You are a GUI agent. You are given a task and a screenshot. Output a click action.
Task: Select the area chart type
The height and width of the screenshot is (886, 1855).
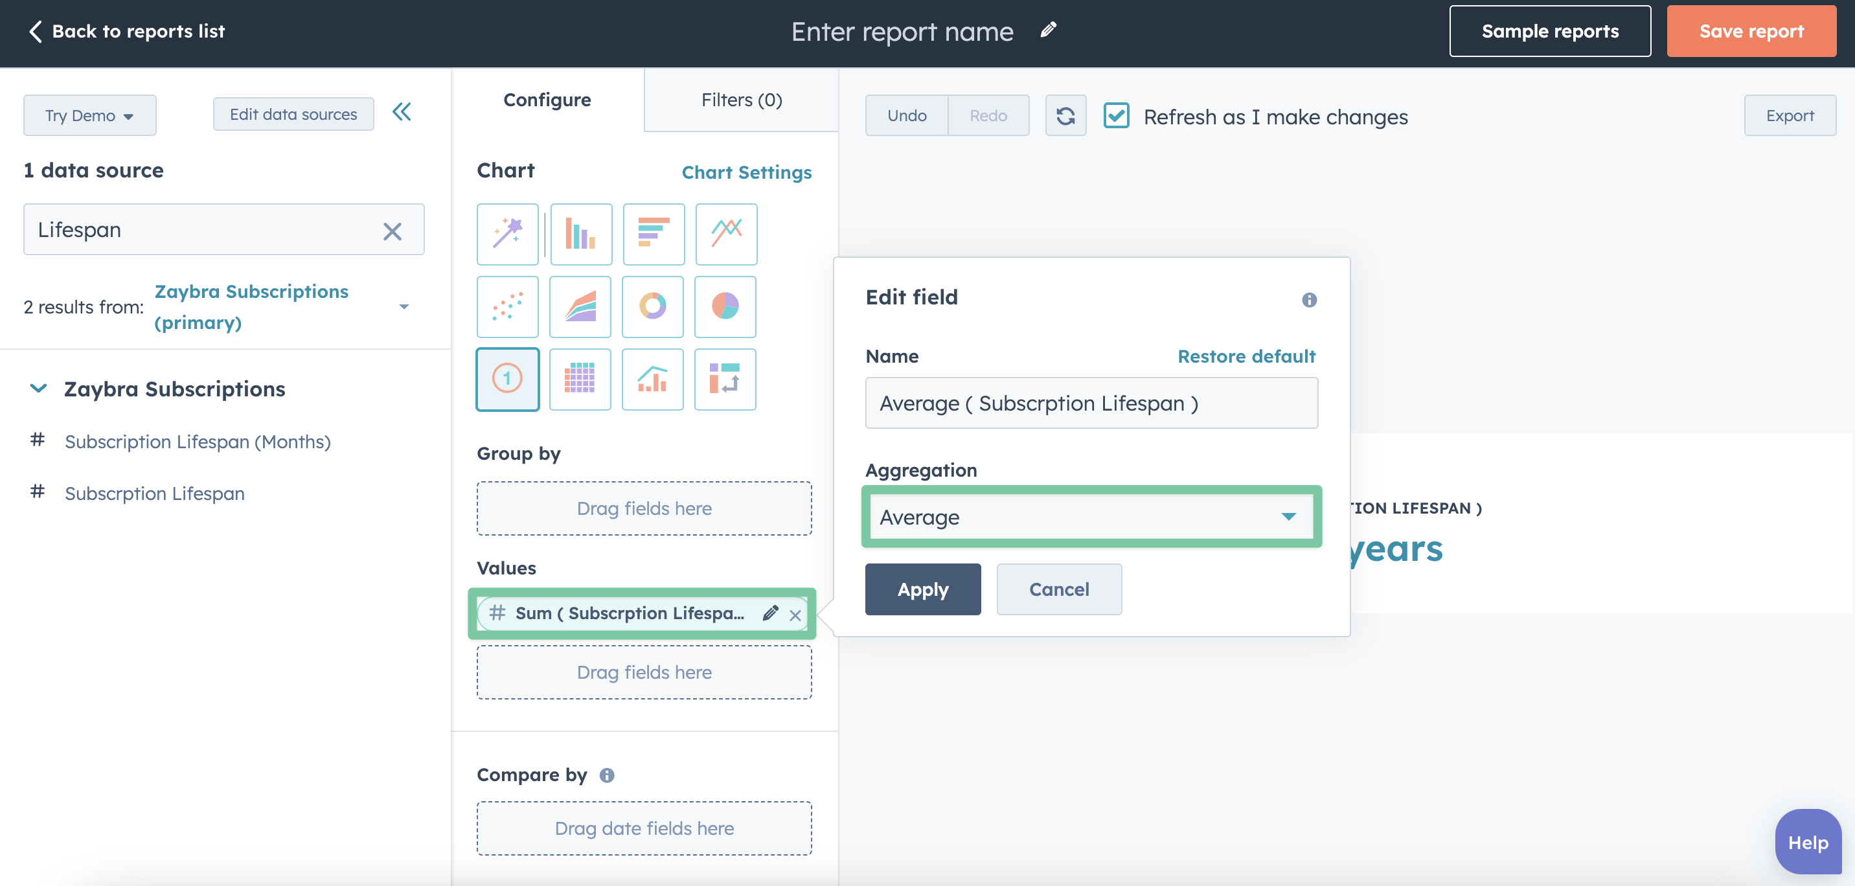click(x=580, y=306)
